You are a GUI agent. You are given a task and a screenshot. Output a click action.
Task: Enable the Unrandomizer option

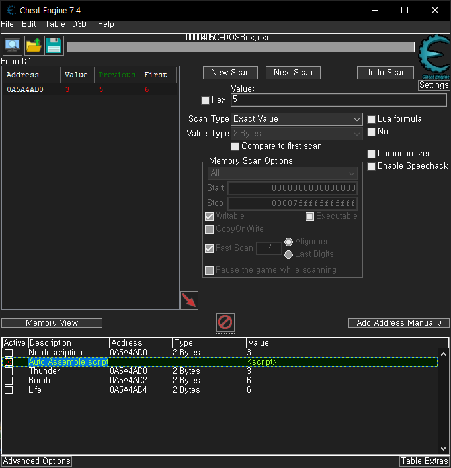pos(371,154)
